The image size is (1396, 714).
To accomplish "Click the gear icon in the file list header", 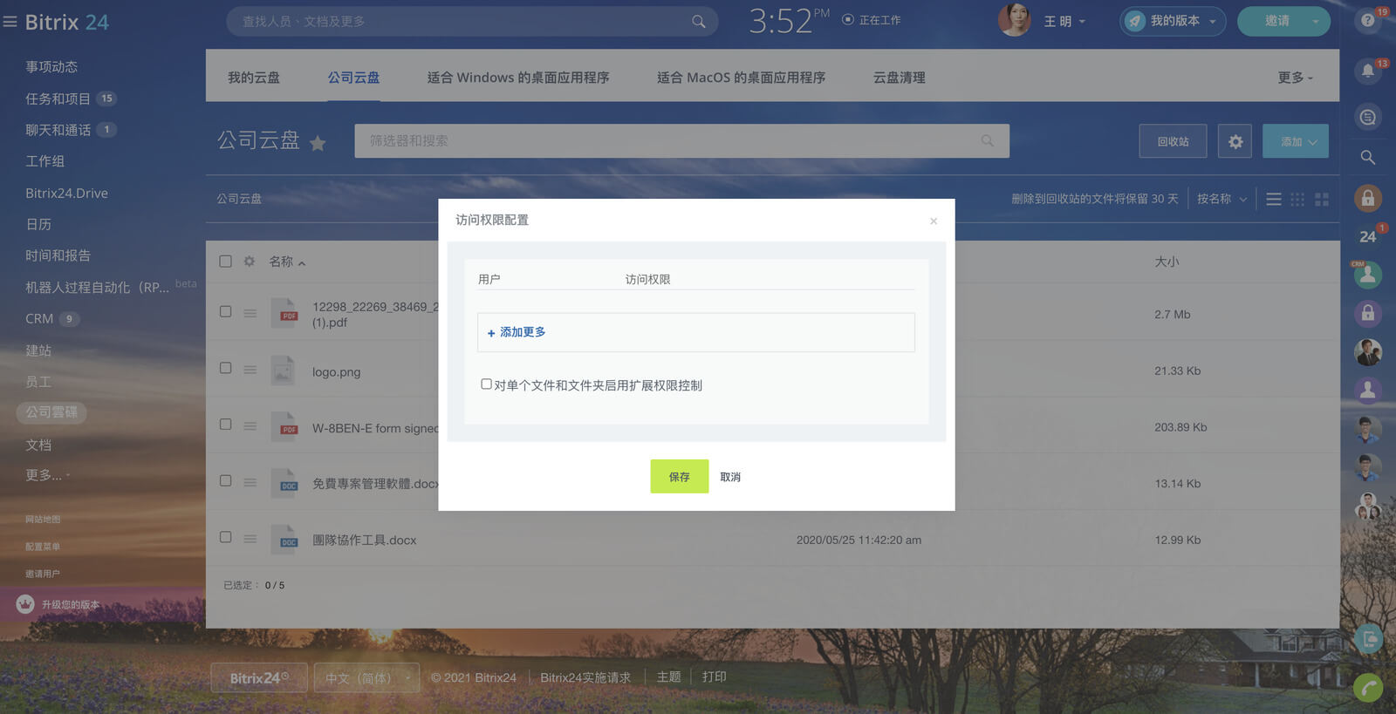I will click(x=250, y=262).
